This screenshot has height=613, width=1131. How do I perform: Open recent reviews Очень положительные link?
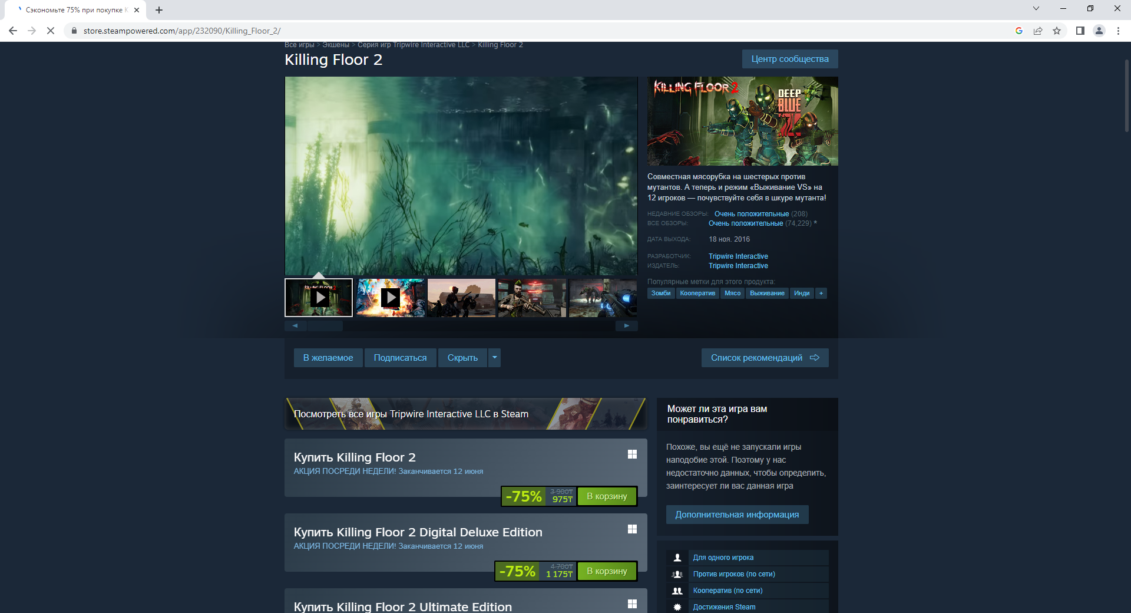point(752,214)
